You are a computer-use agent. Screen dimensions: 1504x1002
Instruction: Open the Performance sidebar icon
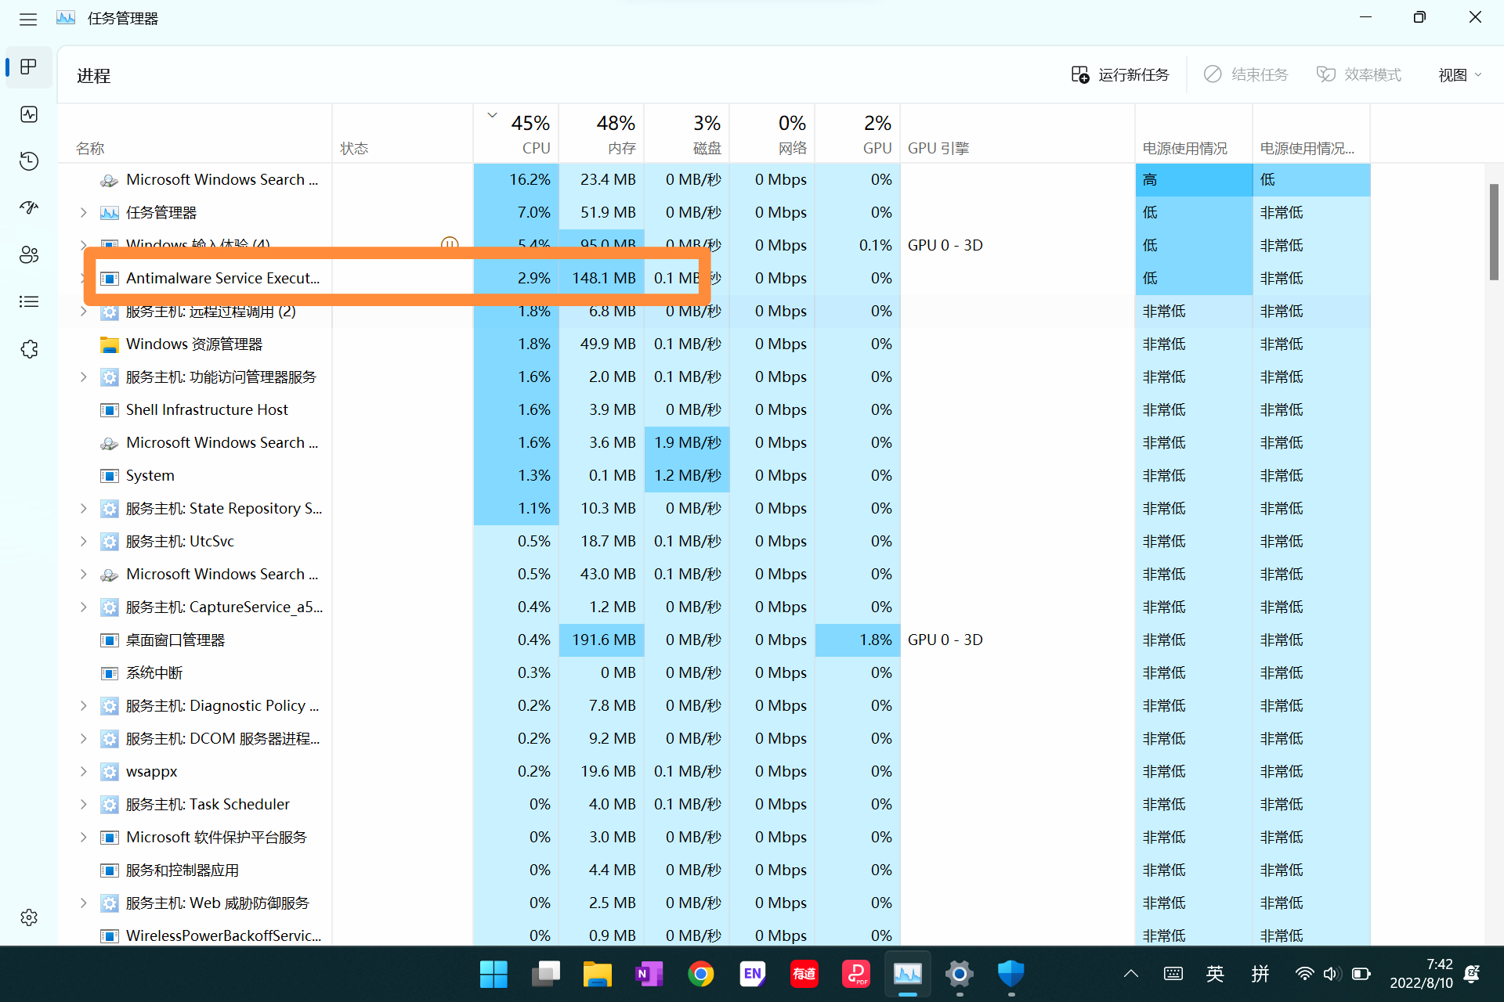click(x=29, y=114)
